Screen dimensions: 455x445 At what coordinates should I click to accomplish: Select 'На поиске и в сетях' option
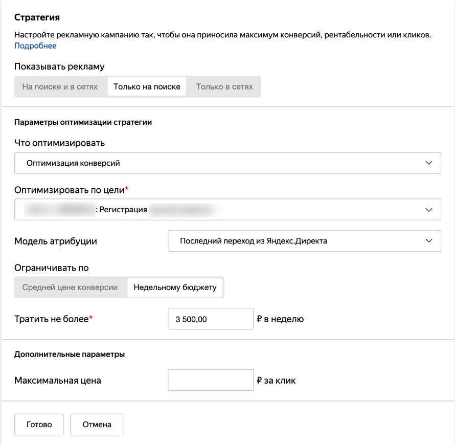coord(60,87)
